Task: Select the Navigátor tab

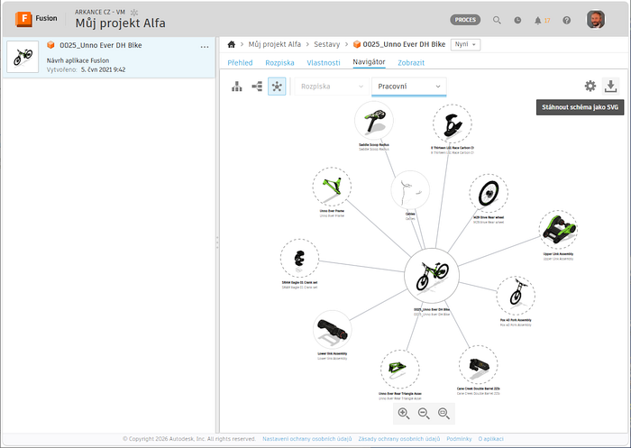Action: point(369,62)
